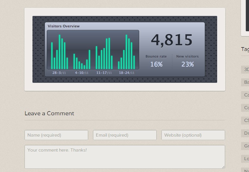Screen dimensions: 249x172
Task: Open the '3D' tag in sidebar
Action: point(246,69)
